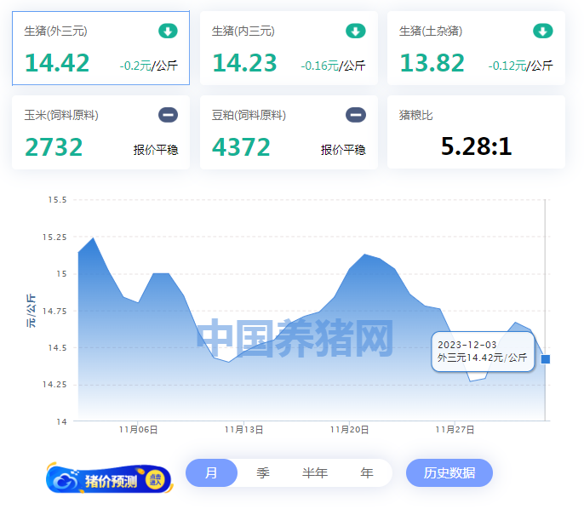Click the yellow round badge on 猪价预测 banner
Image resolution: width=584 pixels, height=515 pixels.
pyautogui.click(x=155, y=480)
